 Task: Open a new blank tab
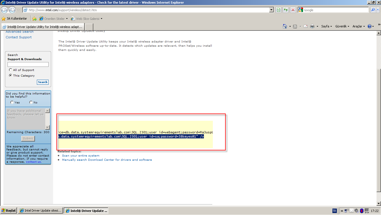(89, 27)
